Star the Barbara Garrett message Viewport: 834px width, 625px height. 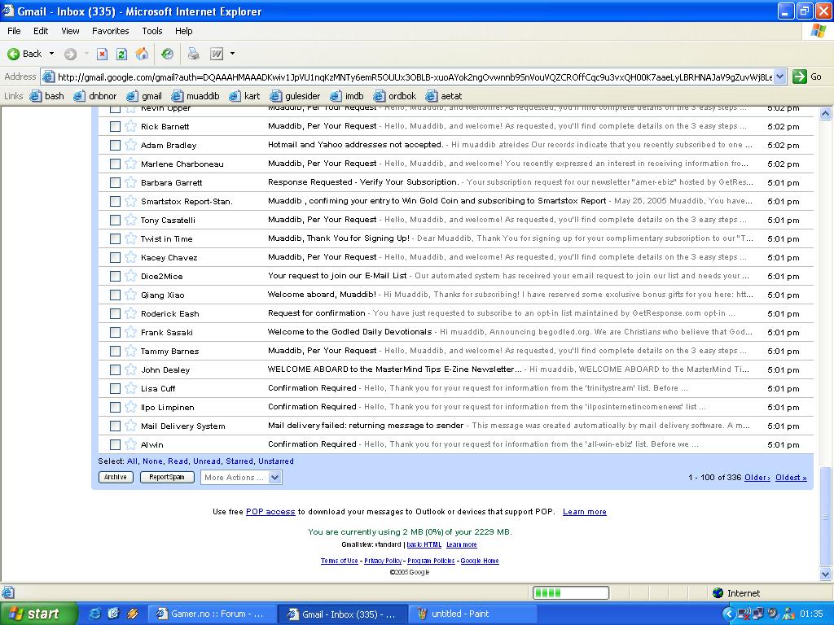pos(131,182)
